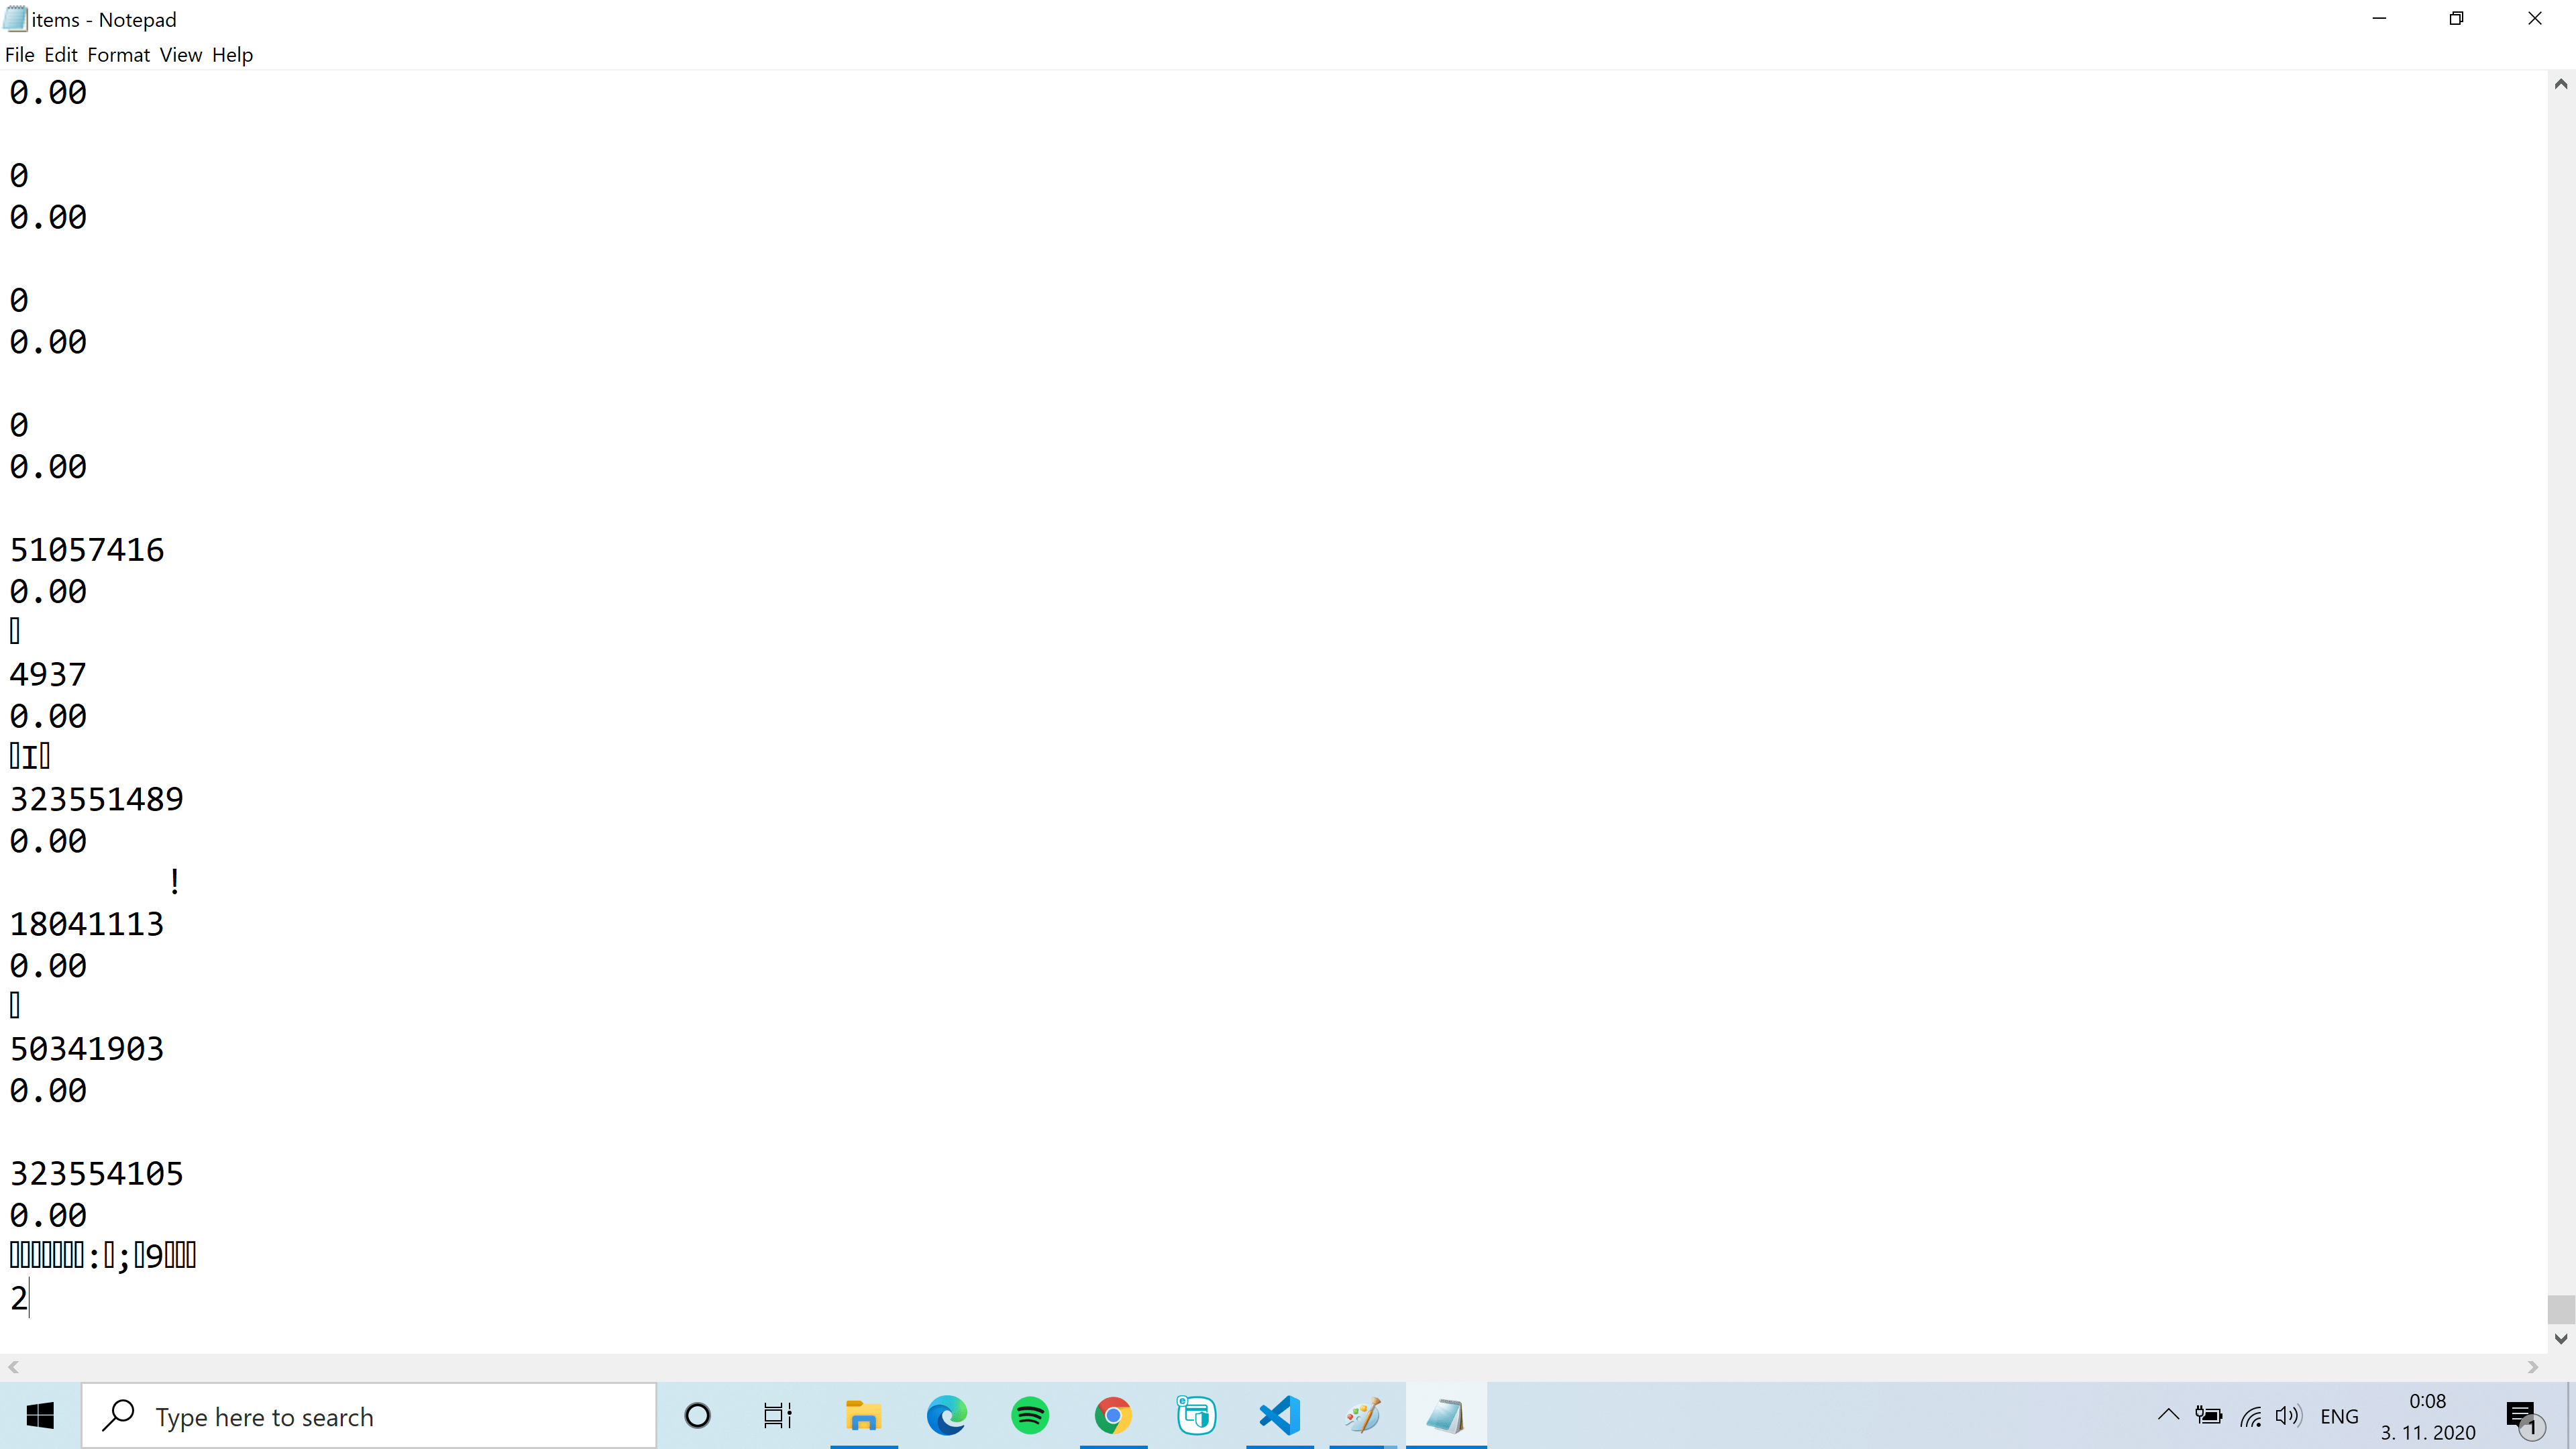2576x1449 pixels.
Task: Open Task View on the taskbar
Action: 777,1416
